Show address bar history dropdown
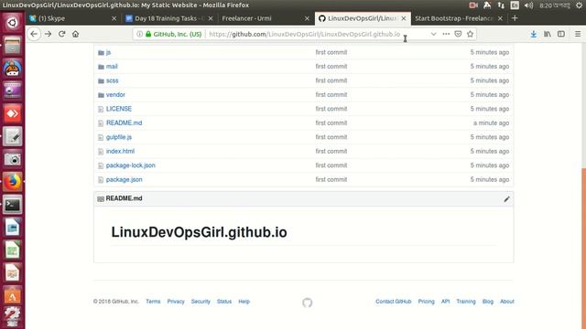 [x=433, y=34]
